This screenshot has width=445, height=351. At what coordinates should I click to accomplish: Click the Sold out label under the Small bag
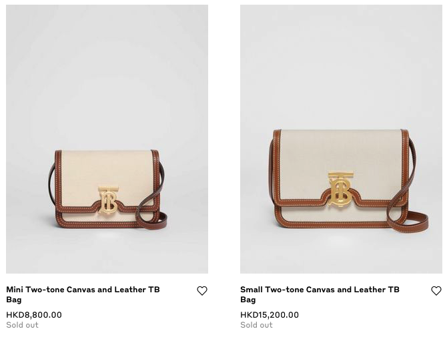coord(257,325)
